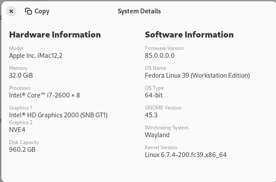Select the Intel Core i7-2600 processor text
This screenshot has width=276, height=182.
click(x=44, y=95)
